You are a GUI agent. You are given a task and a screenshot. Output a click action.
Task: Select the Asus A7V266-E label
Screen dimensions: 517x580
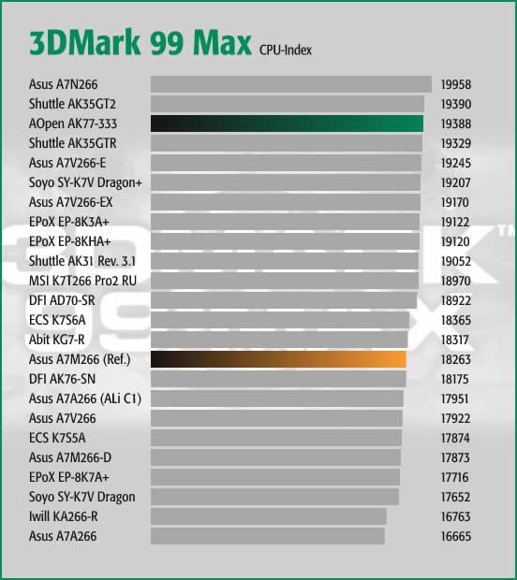67,163
